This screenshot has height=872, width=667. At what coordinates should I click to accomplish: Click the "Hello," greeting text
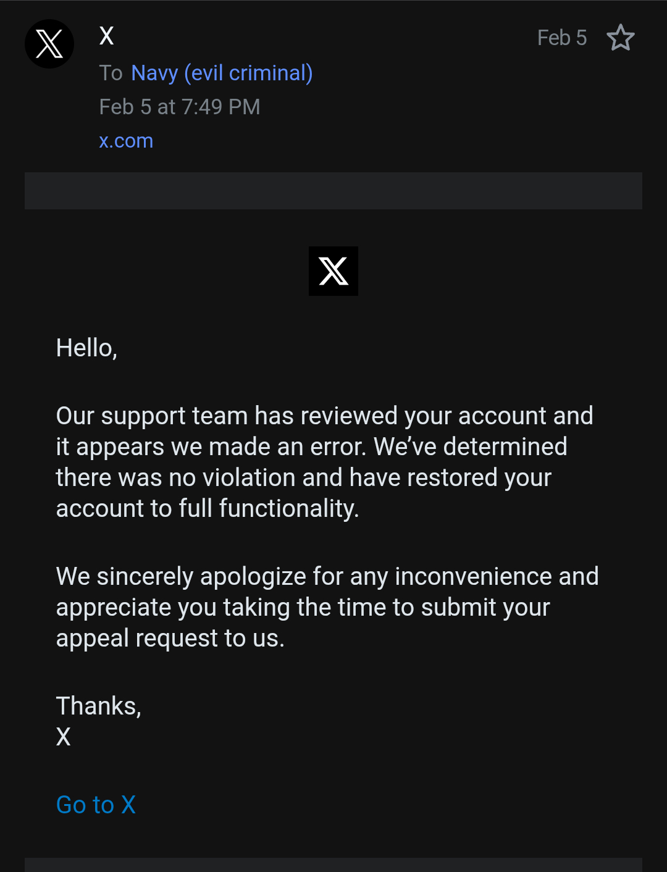click(x=86, y=348)
